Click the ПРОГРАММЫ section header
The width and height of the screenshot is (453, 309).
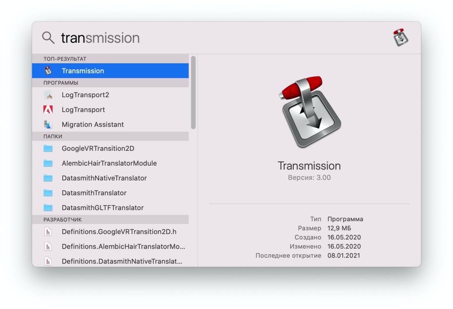click(110, 83)
